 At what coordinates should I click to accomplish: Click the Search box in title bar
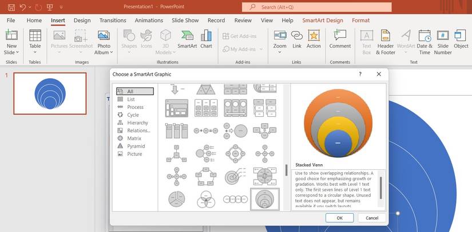point(317,7)
